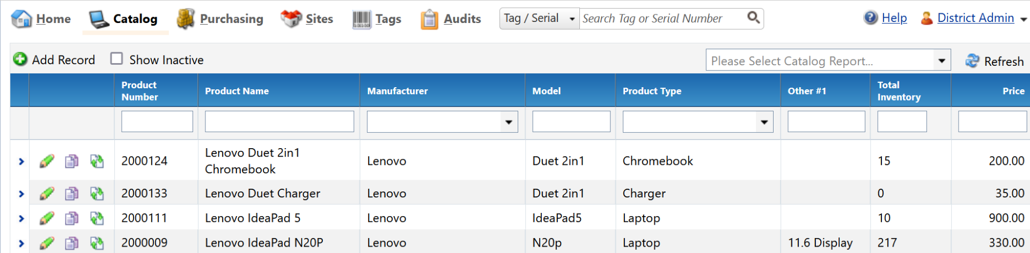
Task: Click the green arrows icon for 2000009
Action: pos(97,243)
